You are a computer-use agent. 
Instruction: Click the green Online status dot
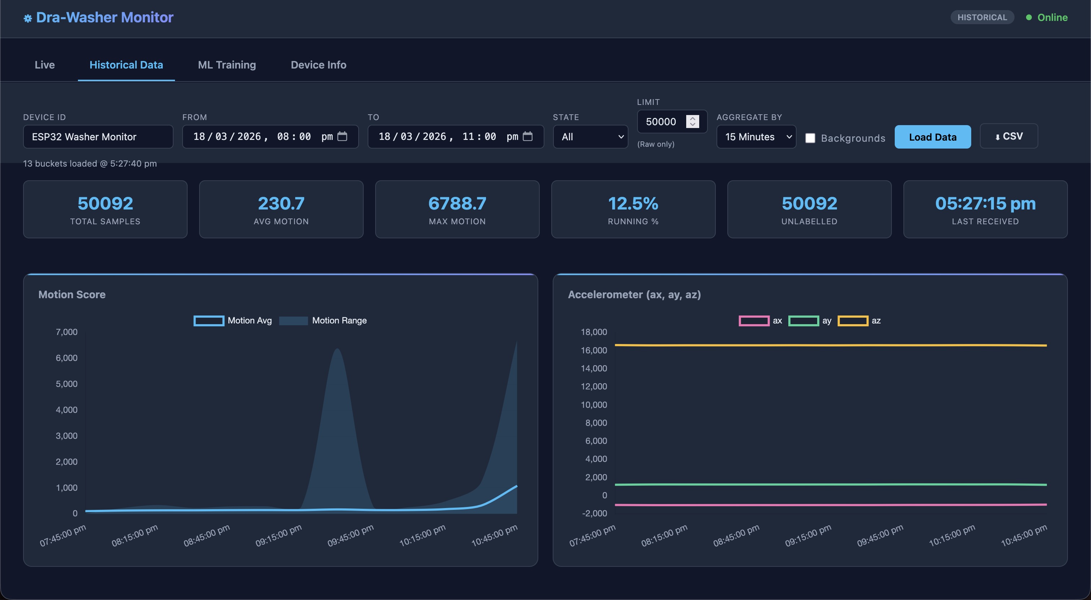click(x=1028, y=17)
